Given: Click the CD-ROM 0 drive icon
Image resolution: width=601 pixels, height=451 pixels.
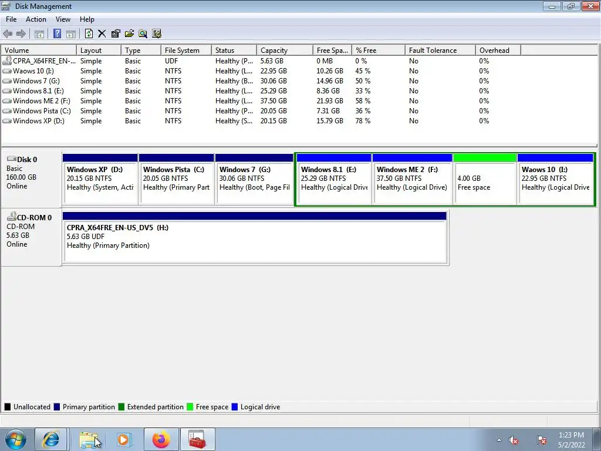Looking at the screenshot, I should point(12,217).
